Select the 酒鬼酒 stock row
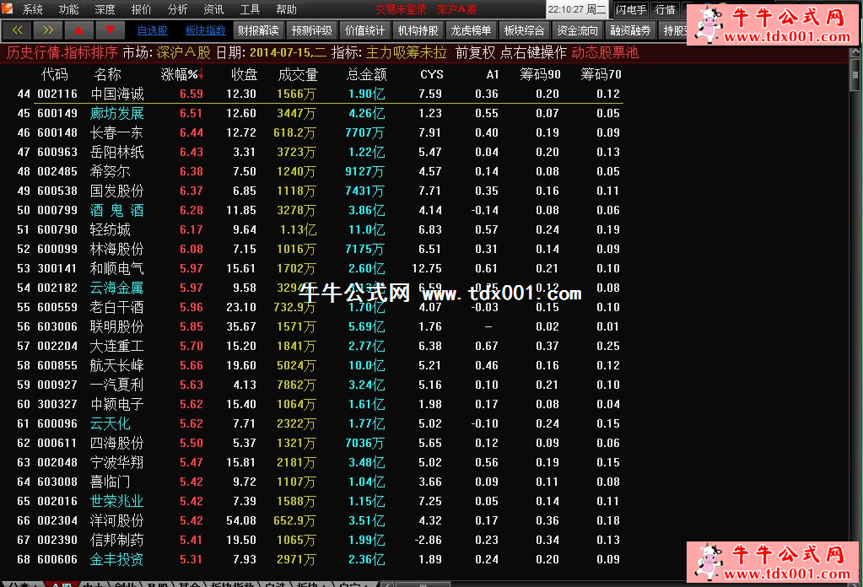This screenshot has height=587, width=863. tap(116, 210)
